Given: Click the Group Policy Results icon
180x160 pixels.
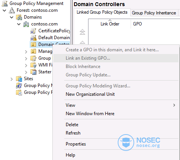Looking at the screenshot, I should coord(19,92).
